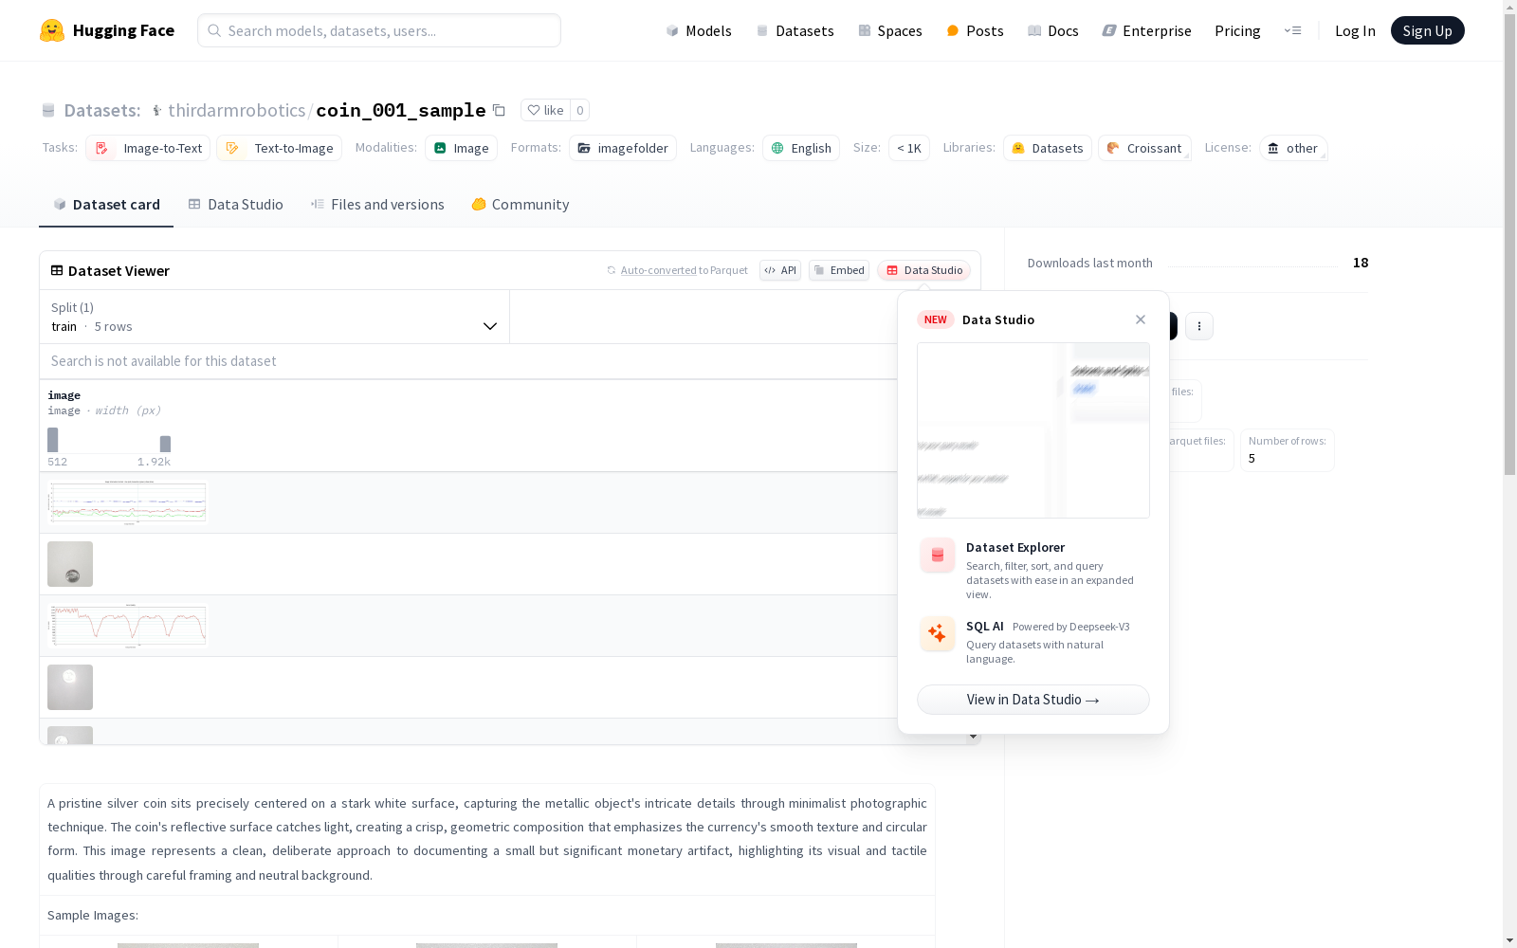Image resolution: width=1517 pixels, height=948 pixels.
Task: Open the second row coin thumbnail
Action: (70, 564)
